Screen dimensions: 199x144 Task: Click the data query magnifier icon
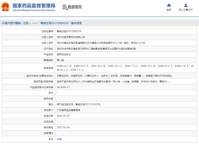tap(65, 7)
